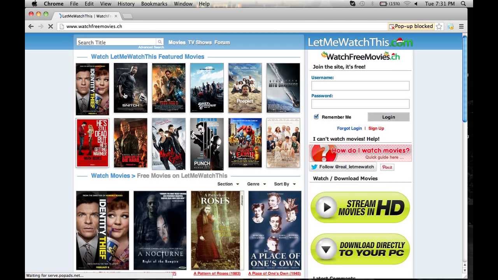
Task: Open the featured Warm Bodies poster
Action: (93, 143)
